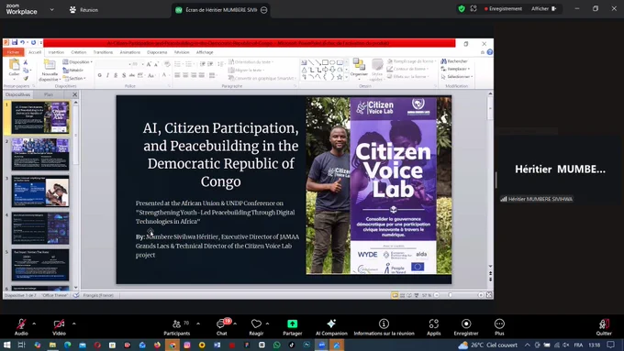The width and height of the screenshot is (624, 351).
Task: Open shared screen options next to Écran de Héritier
Action: tap(264, 10)
